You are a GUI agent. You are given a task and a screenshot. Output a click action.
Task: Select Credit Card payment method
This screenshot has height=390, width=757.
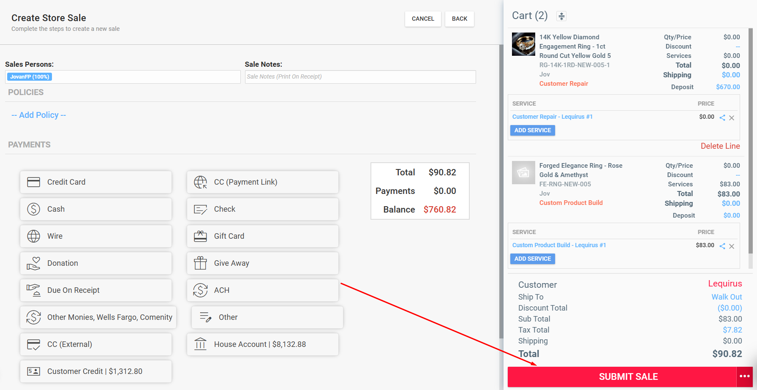pos(96,182)
